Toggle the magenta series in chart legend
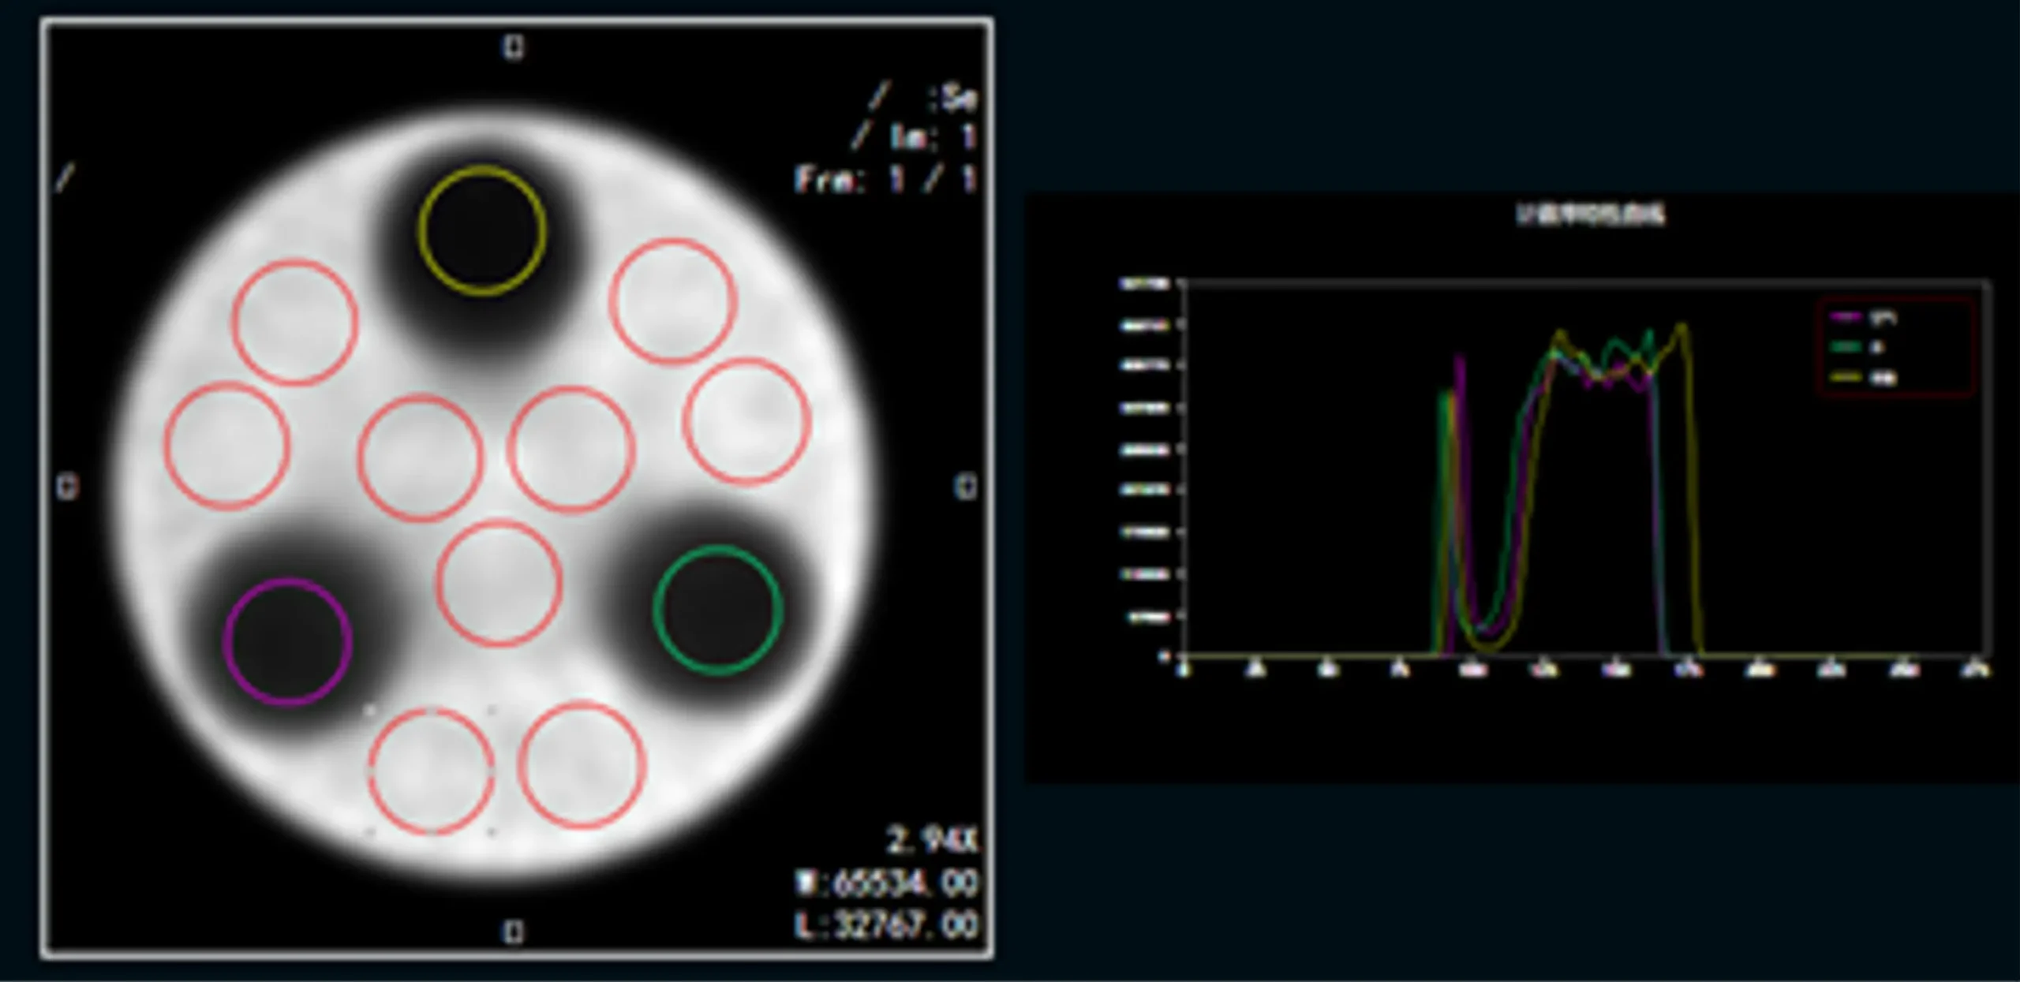This screenshot has width=2020, height=982. pyautogui.click(x=1883, y=317)
